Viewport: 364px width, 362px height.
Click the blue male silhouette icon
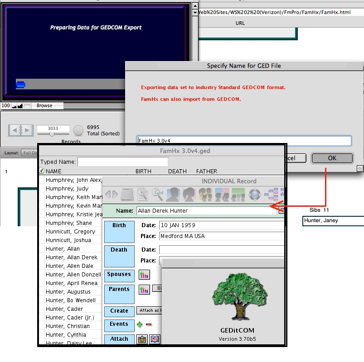(x=173, y=194)
